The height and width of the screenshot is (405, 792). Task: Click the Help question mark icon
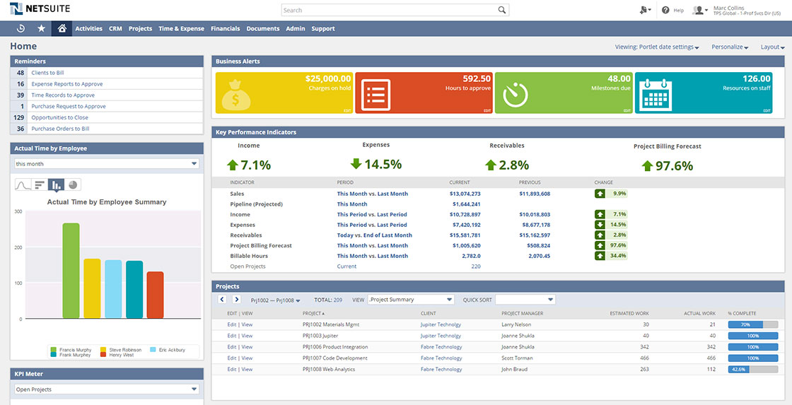[x=665, y=11]
